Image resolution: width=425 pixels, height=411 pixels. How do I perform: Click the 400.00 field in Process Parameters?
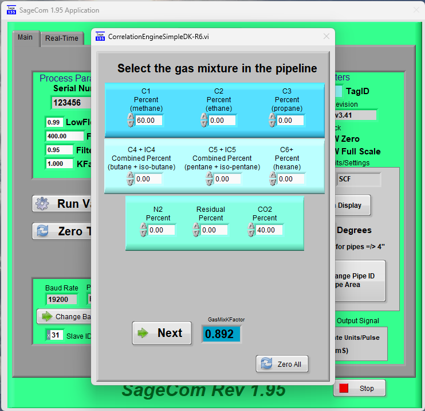coord(65,136)
